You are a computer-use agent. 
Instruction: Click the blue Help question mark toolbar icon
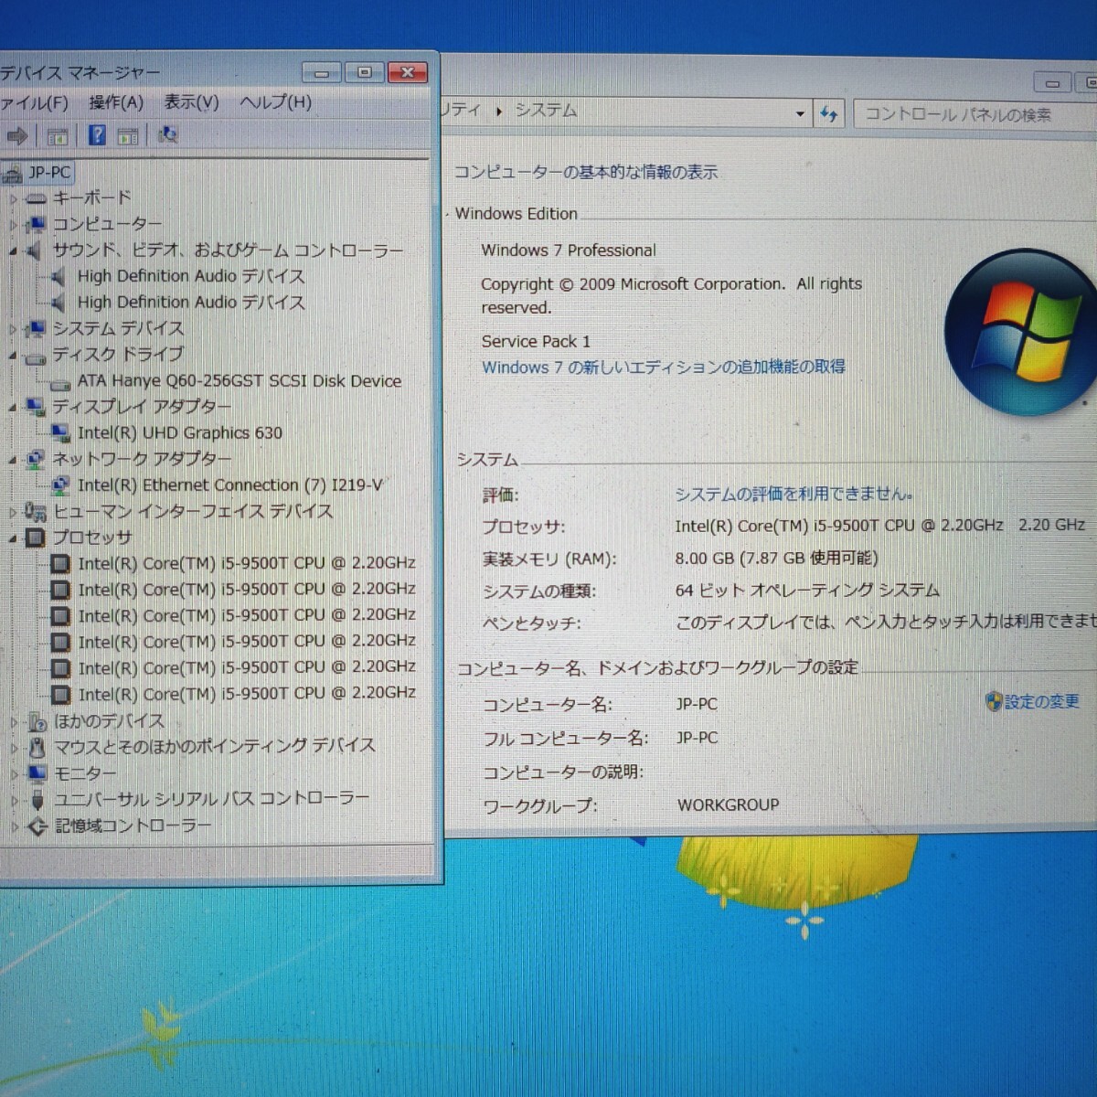(97, 136)
